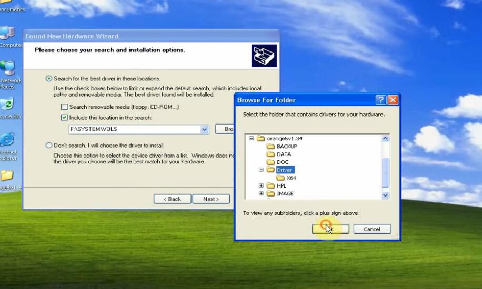Click the hardware wizard header icon
This screenshot has height=289, width=482.
tap(264, 56)
